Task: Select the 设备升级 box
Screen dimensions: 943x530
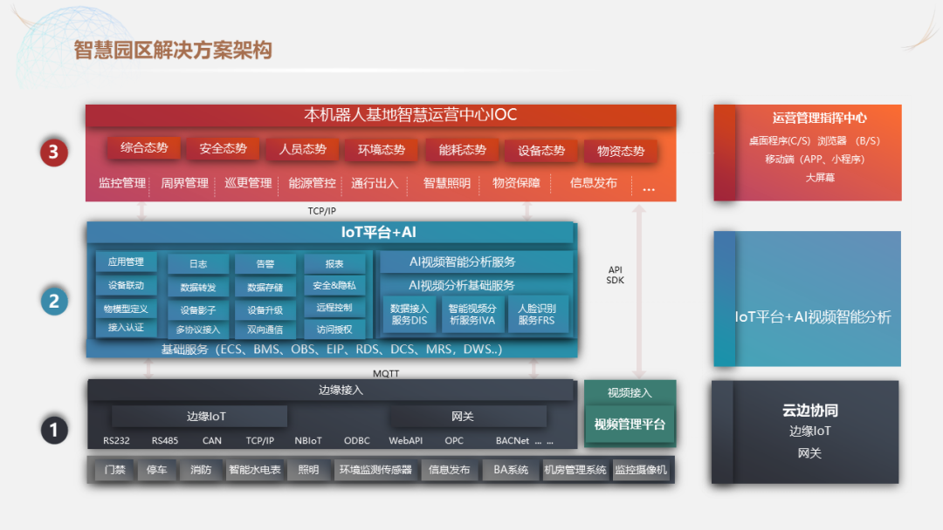Action: pyautogui.click(x=265, y=310)
